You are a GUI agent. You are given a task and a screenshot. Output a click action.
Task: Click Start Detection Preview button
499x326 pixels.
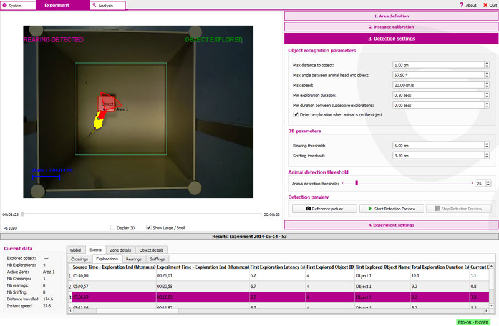pos(392,209)
